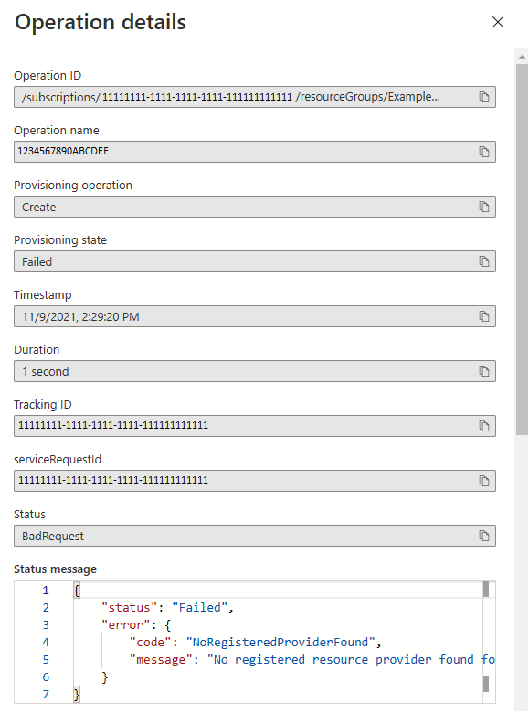Copy the Provisioning state value
The width and height of the screenshot is (529, 713).
(484, 261)
